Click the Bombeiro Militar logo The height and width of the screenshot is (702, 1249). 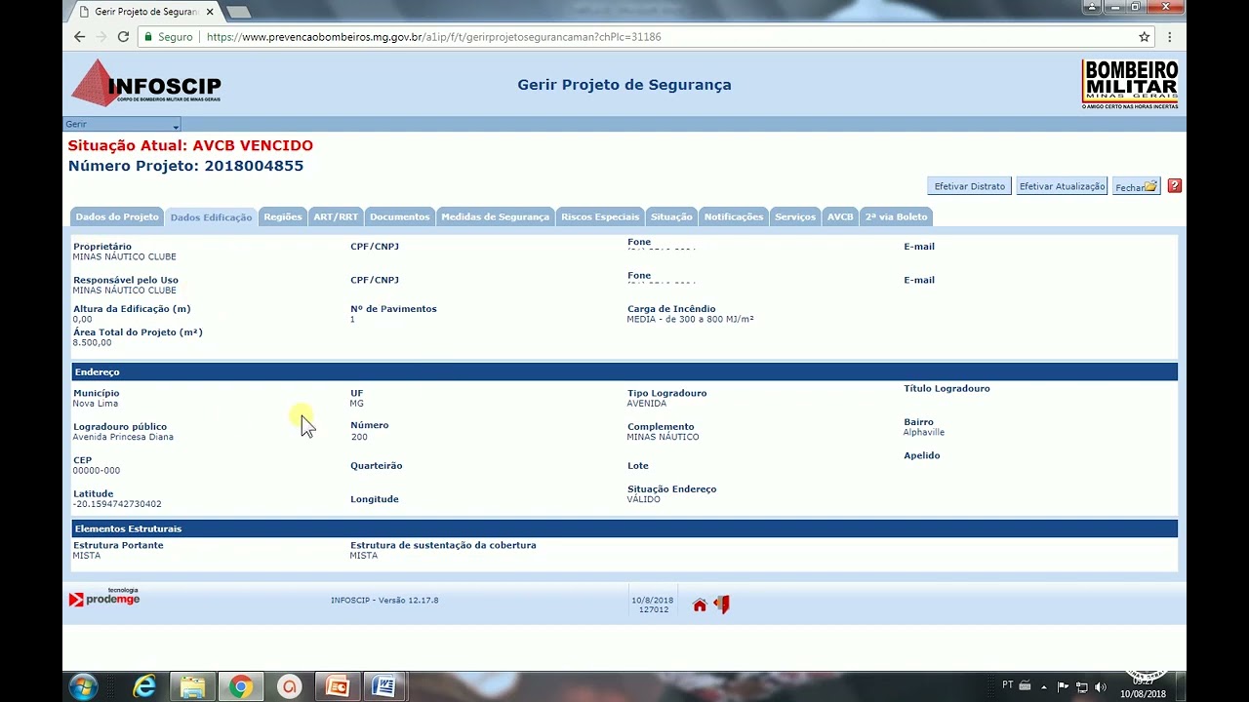coord(1130,84)
